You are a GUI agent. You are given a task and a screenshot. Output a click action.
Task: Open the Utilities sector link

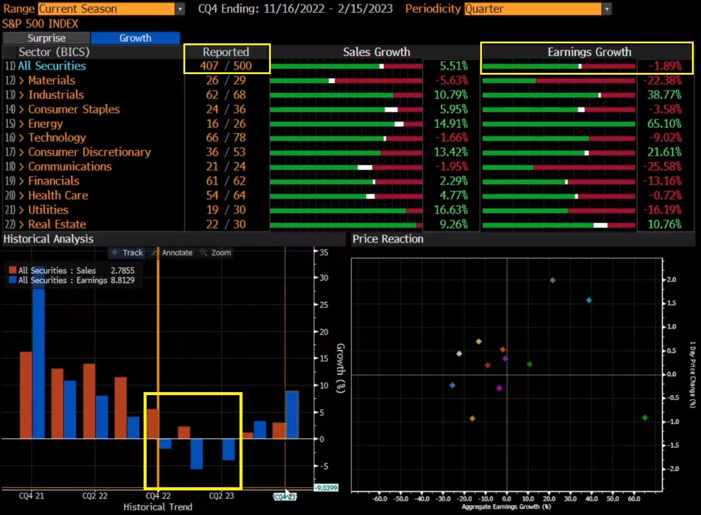tap(48, 210)
